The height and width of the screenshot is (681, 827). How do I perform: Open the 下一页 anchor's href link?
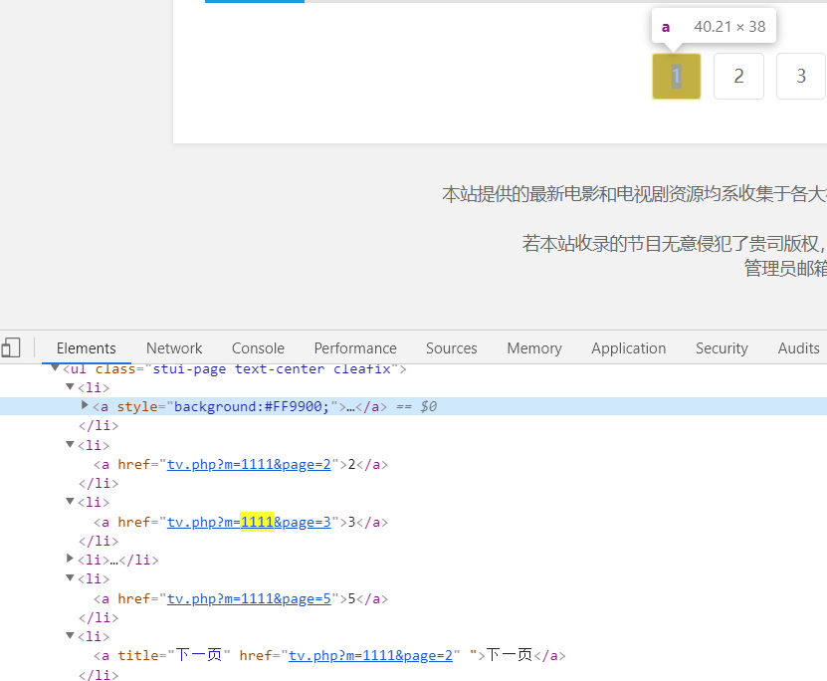point(371,656)
